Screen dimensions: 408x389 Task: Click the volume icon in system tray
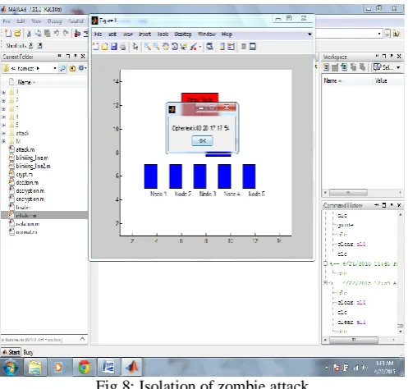pyautogui.click(x=364, y=368)
